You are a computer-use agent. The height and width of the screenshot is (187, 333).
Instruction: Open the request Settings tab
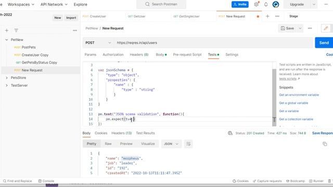coord(232,55)
